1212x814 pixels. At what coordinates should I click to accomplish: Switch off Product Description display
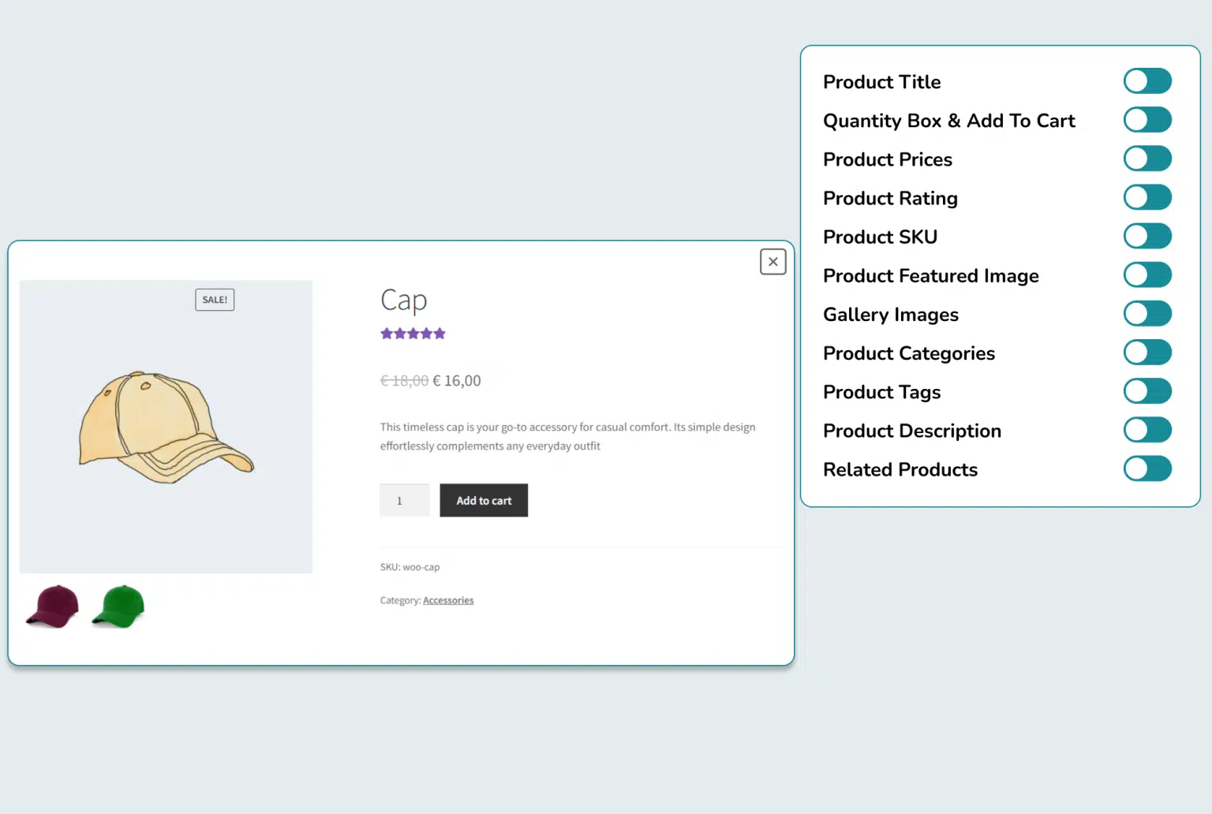1147,430
